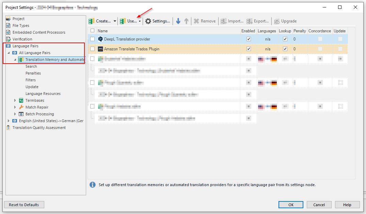The width and height of the screenshot is (366, 214).
Task: Click the Upgrade label in the toolbar
Action: tap(289, 21)
